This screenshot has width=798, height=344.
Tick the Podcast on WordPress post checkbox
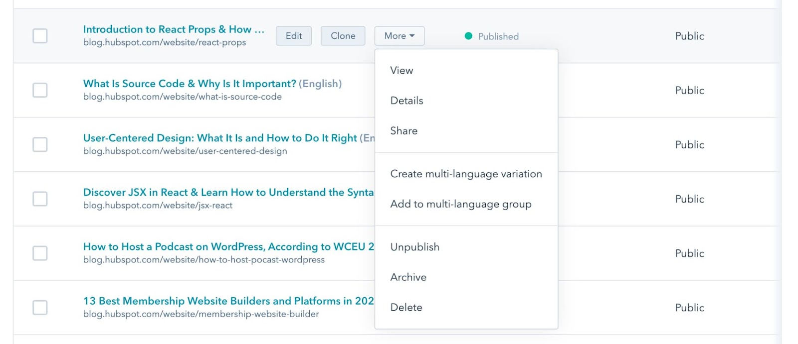pyautogui.click(x=40, y=253)
